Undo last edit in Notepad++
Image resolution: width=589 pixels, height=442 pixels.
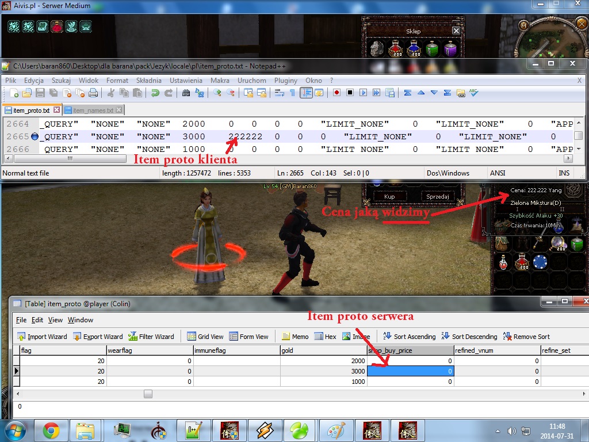155,93
